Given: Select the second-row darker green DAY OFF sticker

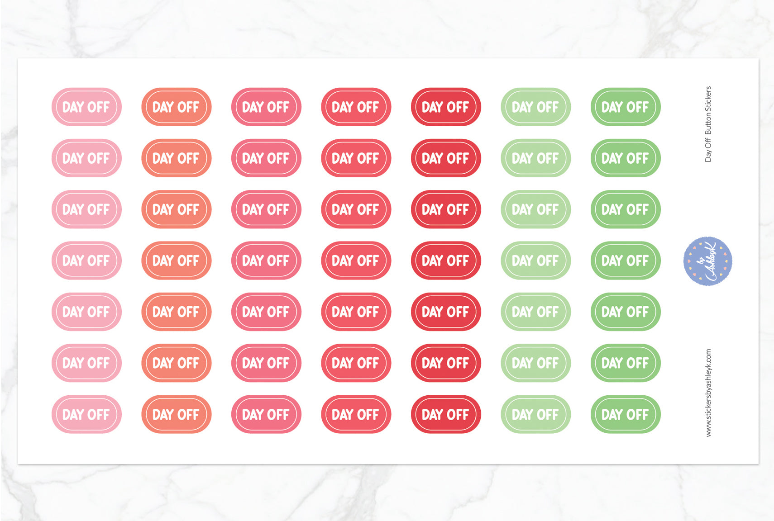Looking at the screenshot, I should 625,158.
